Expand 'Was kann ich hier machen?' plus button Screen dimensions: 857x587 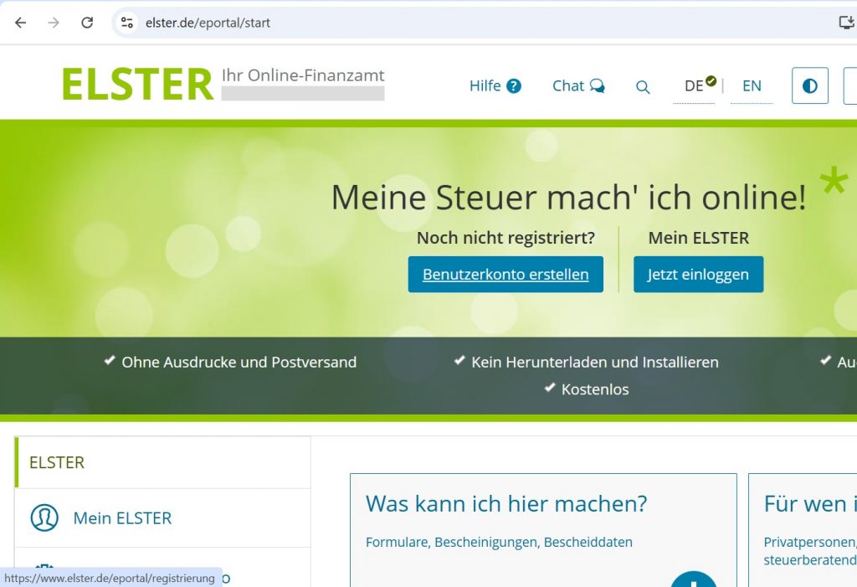coord(693,578)
